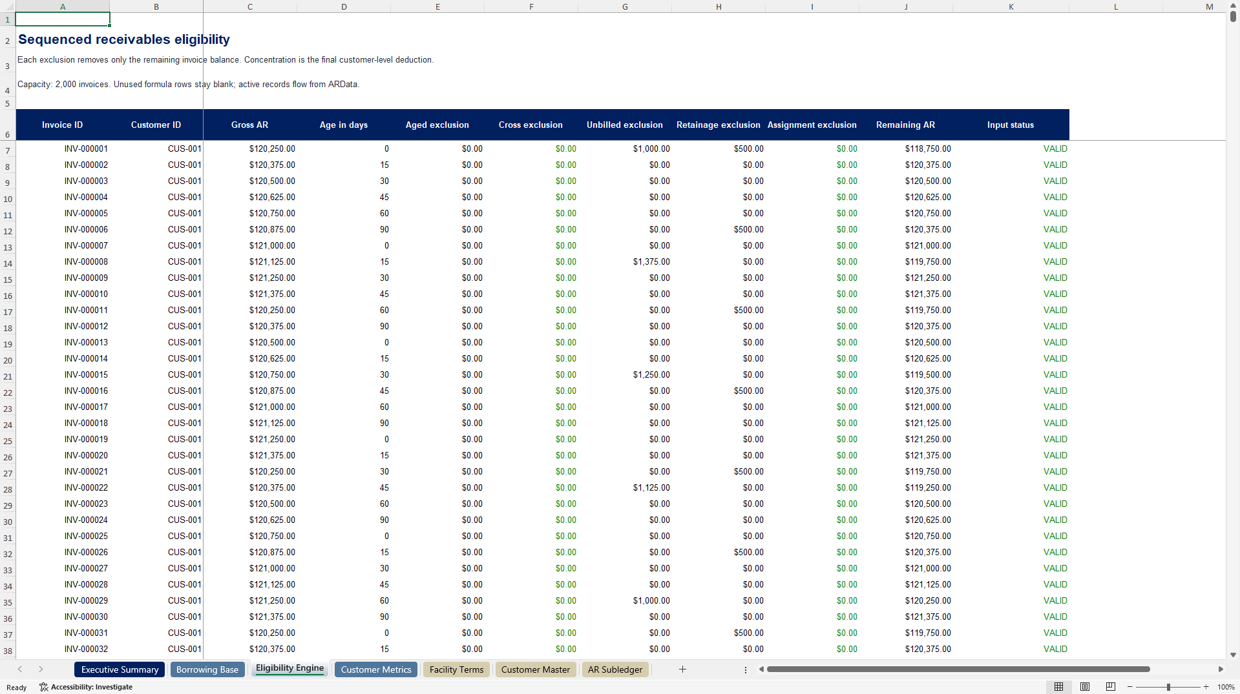Open the AR Subledger sheet tab

(x=615, y=669)
